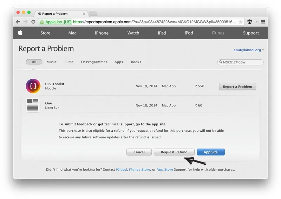Click the Moople developer name
Viewport: 281px width, 199px height.
pyautogui.click(x=50, y=88)
